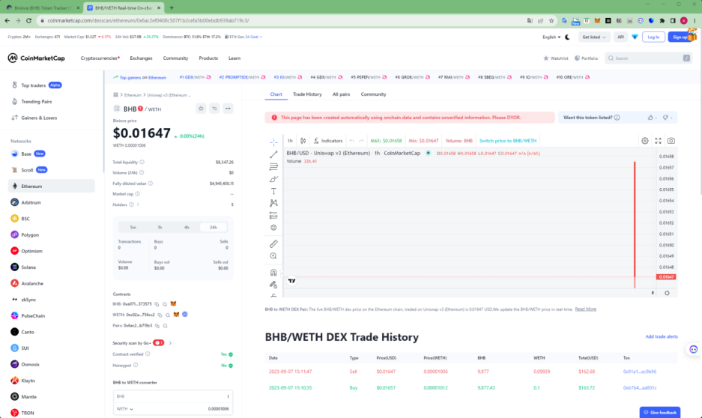Viewport: 702px width, 418px height.
Task: Select the crosshair cursor chart tool
Action: pos(273,142)
